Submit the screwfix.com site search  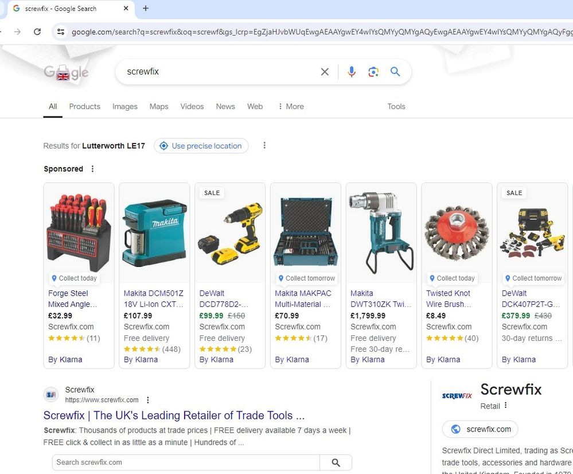tap(336, 463)
